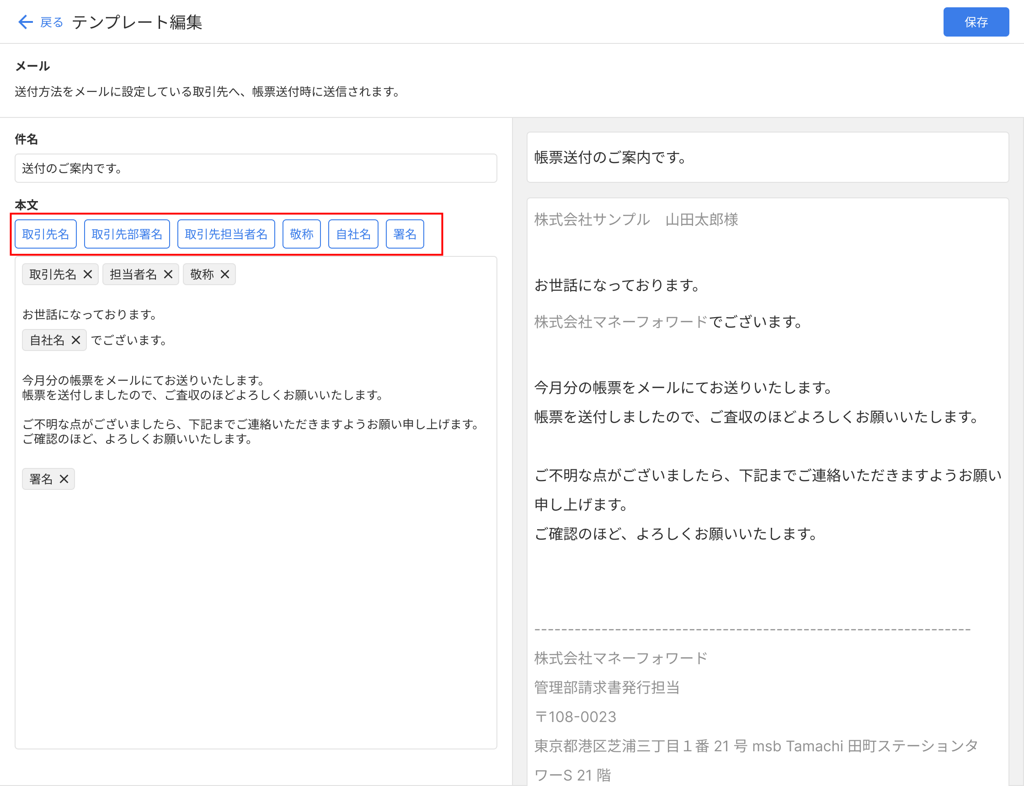Click the back arrow icon
Viewport: 1024px width, 786px height.
tap(25, 22)
